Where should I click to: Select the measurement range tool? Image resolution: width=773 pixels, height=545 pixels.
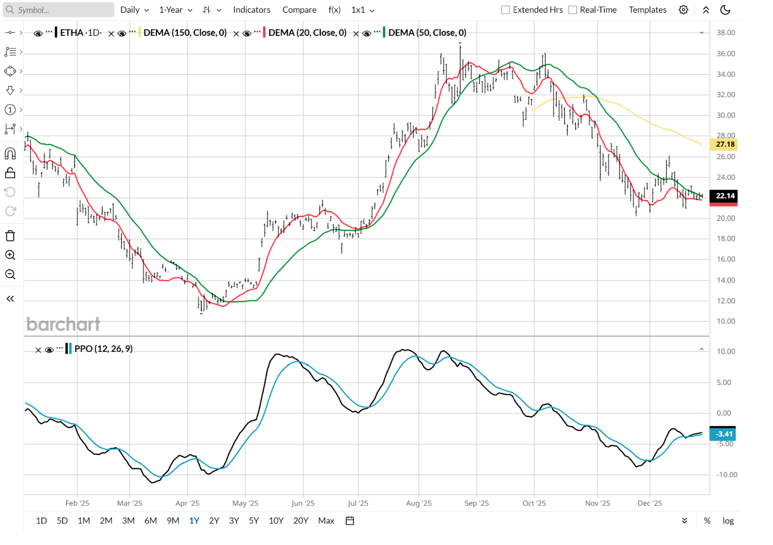[x=10, y=129]
